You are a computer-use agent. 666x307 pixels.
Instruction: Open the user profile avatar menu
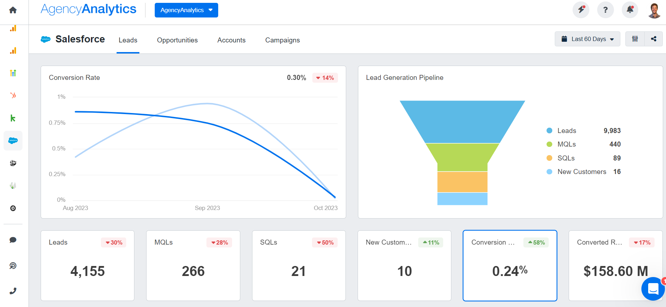[x=654, y=10]
